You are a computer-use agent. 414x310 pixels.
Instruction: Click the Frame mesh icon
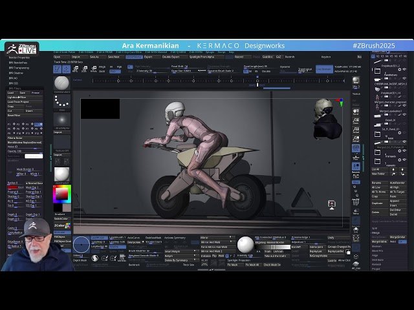tap(356, 202)
